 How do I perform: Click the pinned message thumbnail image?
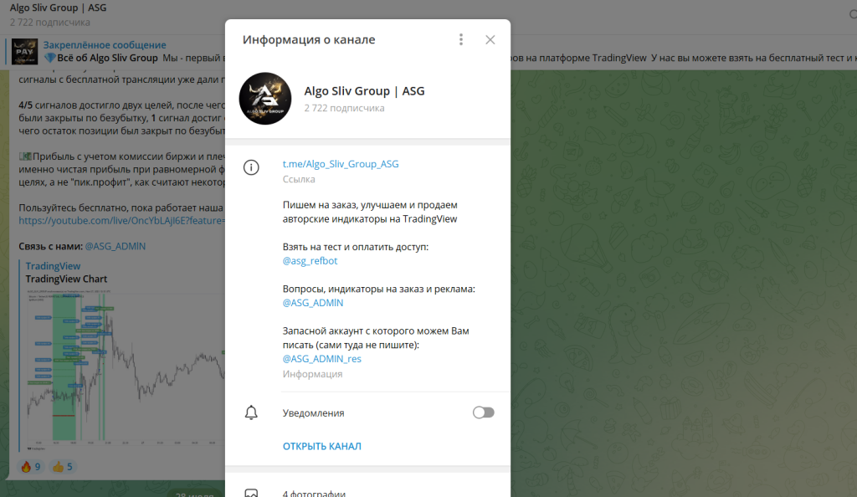tap(24, 52)
